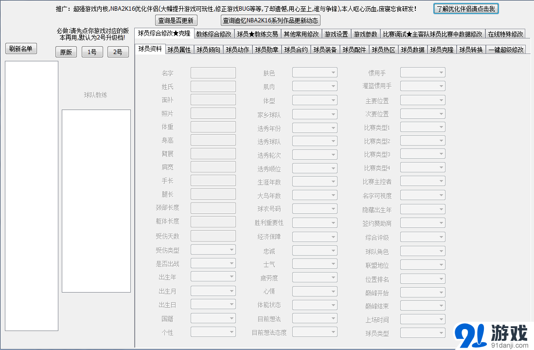Expand the 选秀年份 dropdown
The width and height of the screenshot is (534, 350).
pos(315,128)
